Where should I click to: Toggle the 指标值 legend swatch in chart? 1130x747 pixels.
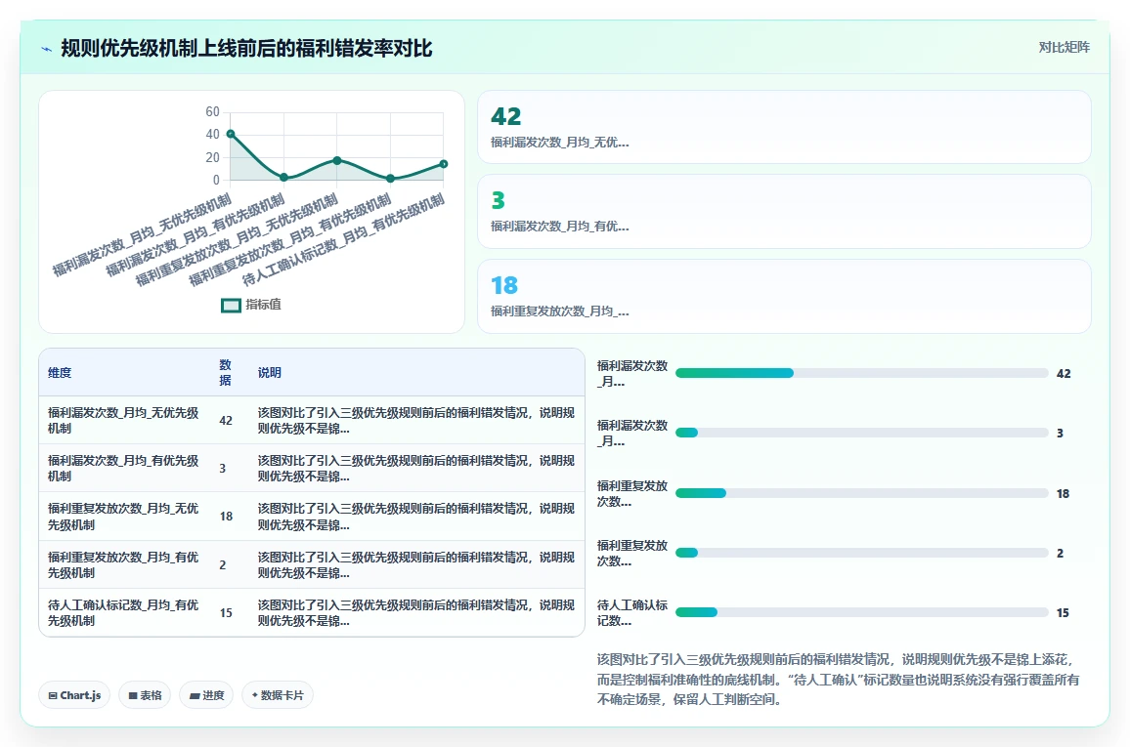pyautogui.click(x=231, y=305)
